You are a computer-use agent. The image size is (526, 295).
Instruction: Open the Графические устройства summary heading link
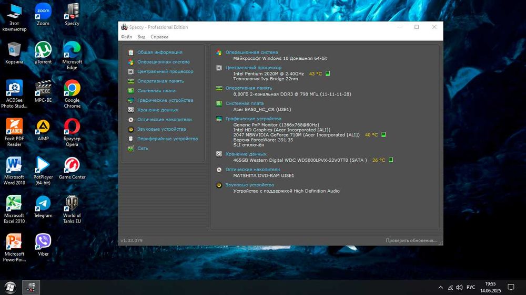click(254, 119)
